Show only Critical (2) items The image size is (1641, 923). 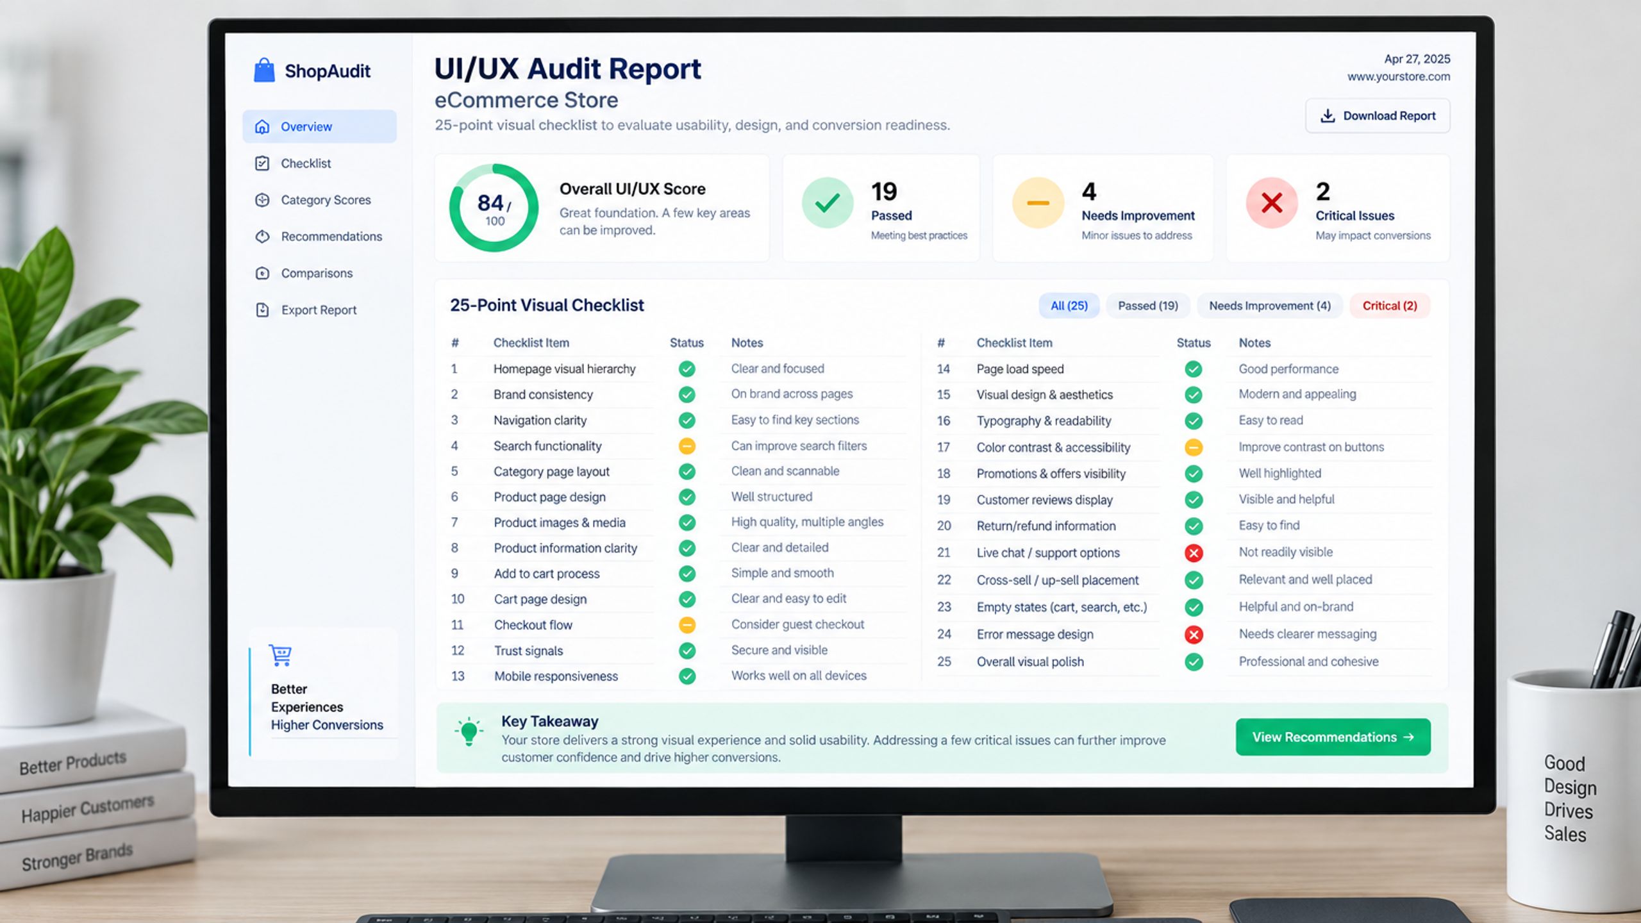tap(1390, 306)
